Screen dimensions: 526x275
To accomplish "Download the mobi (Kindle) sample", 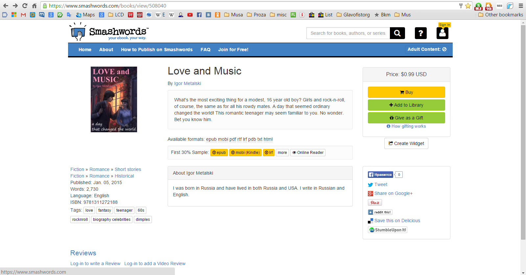I will pos(245,153).
